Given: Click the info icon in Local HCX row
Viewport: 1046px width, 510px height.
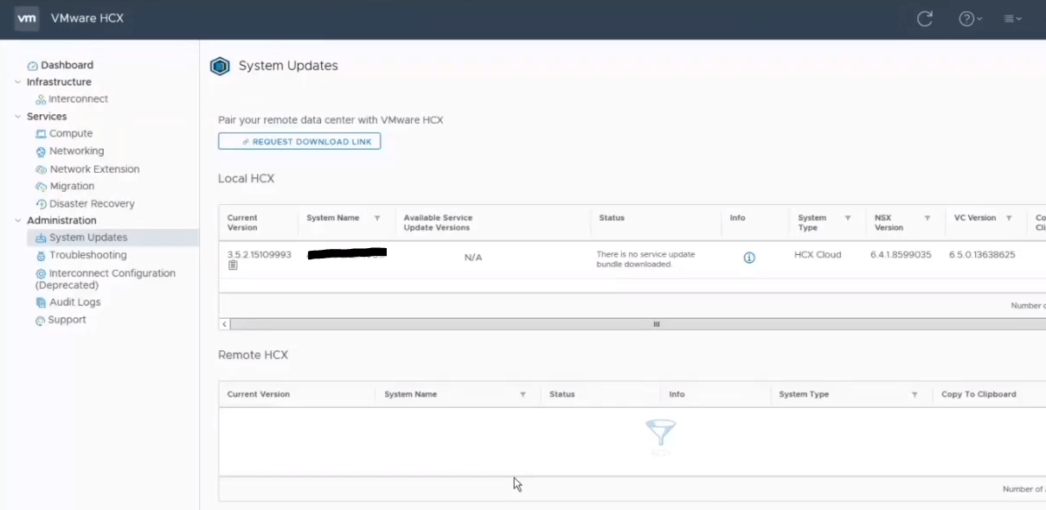Looking at the screenshot, I should (x=749, y=258).
